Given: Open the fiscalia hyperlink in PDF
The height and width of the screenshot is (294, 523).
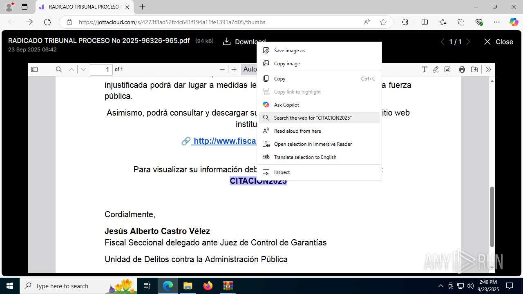Looking at the screenshot, I should (224, 141).
